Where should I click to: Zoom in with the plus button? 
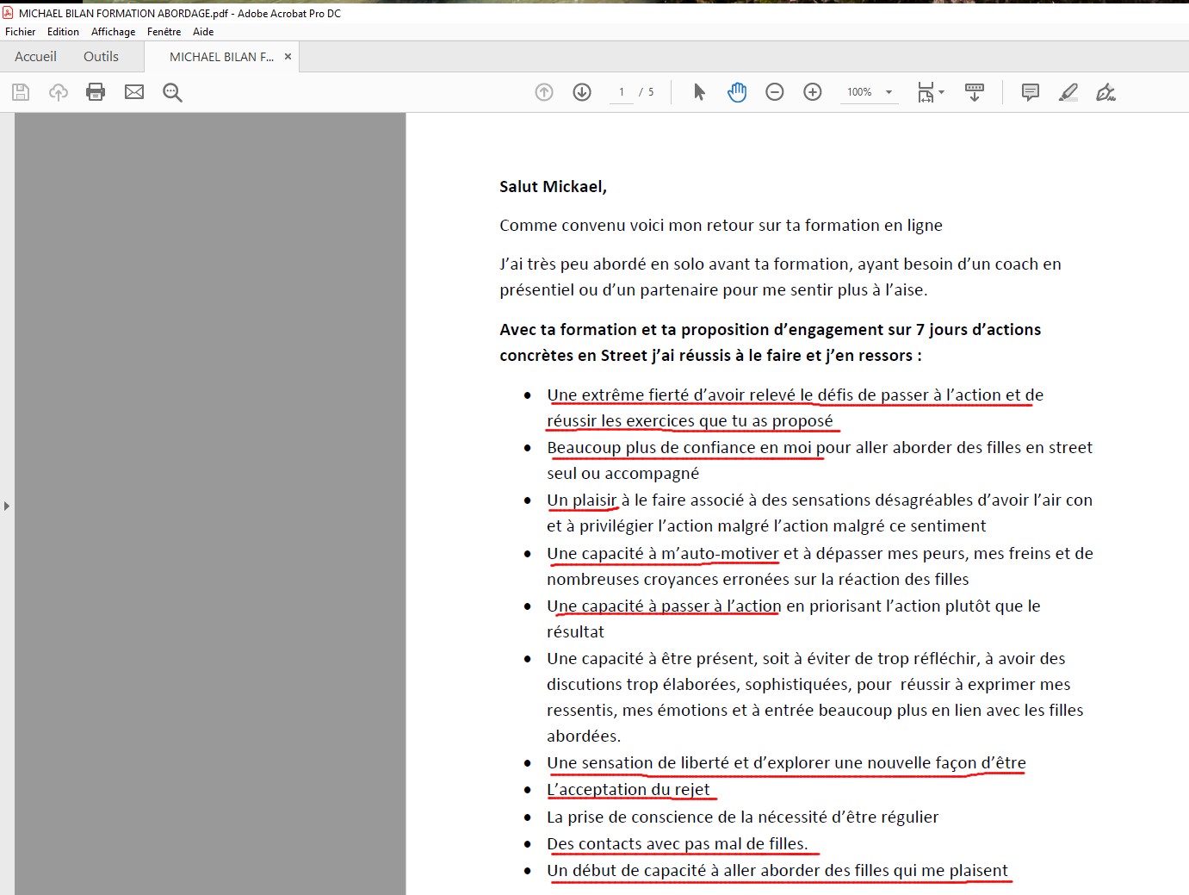coord(813,92)
